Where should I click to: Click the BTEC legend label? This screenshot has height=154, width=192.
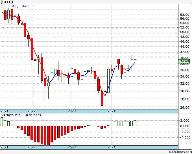[x=5, y=6]
